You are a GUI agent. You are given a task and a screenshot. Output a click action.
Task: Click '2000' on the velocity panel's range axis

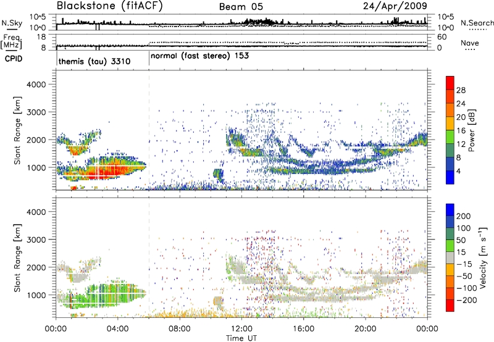click(x=36, y=267)
